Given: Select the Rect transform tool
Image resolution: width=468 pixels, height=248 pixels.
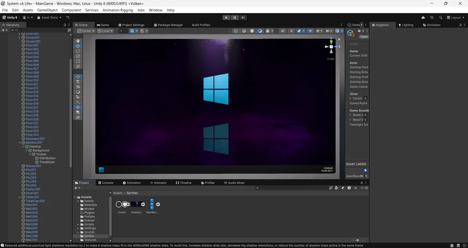Looking at the screenshot, I should pos(78,61).
